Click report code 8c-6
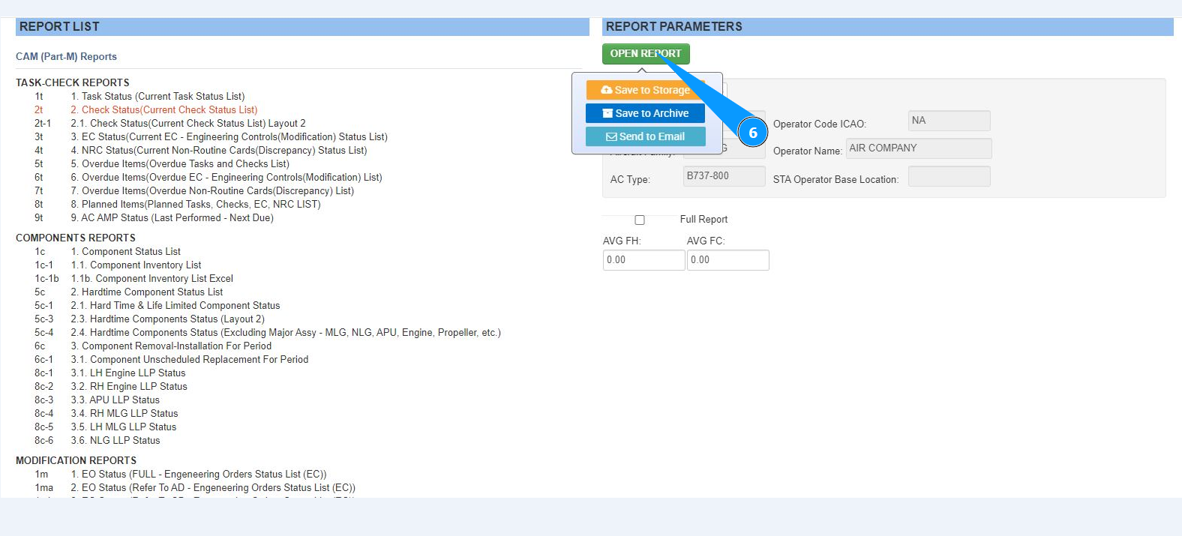Screen dimensions: 1182x536 tap(44, 441)
